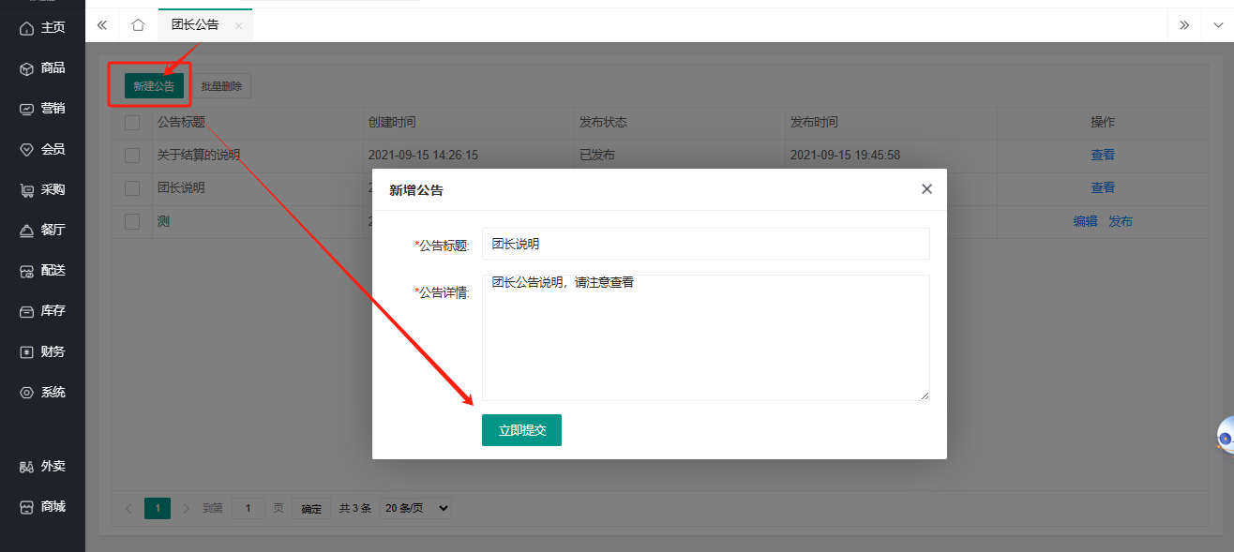Click the 库存 archive icon in sidebar
Viewport: 1234px width, 552px height.
26,311
